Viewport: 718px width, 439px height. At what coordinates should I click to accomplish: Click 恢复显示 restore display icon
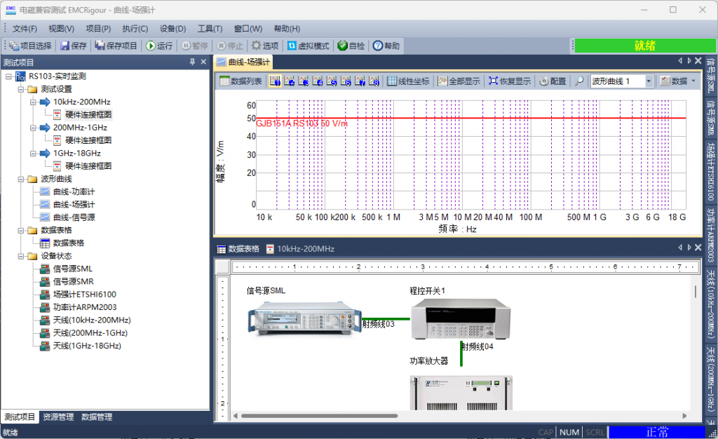[510, 81]
